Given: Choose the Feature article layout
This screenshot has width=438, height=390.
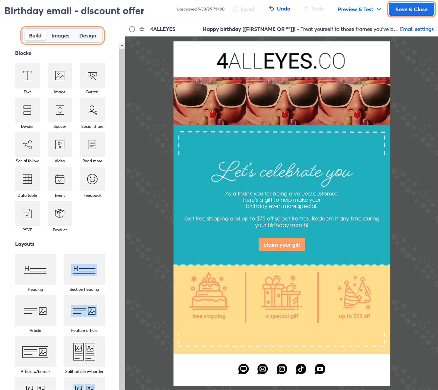Looking at the screenshot, I should 84,310.
